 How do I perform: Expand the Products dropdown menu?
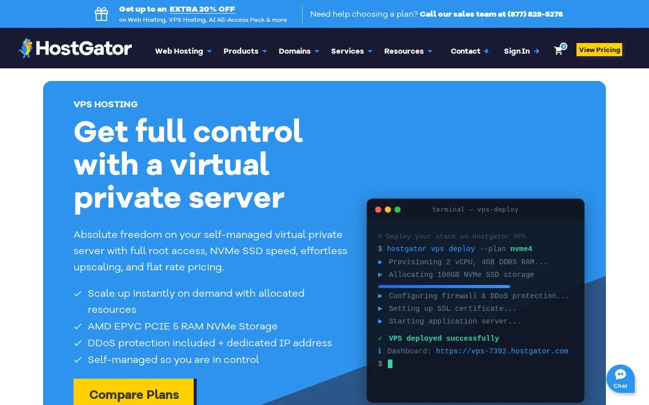click(x=245, y=51)
